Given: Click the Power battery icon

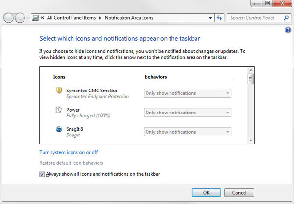Looking at the screenshot, I should click(58, 110).
